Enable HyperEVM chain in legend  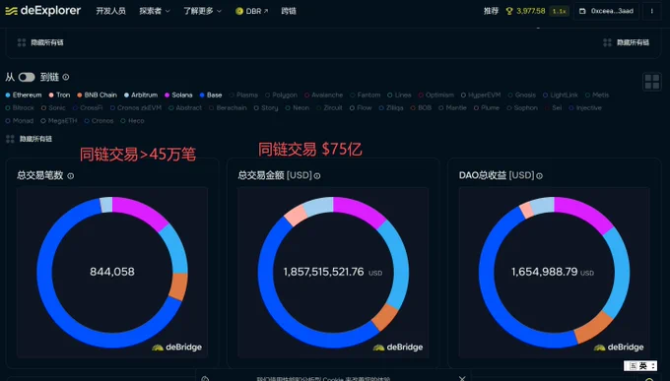pyautogui.click(x=481, y=95)
